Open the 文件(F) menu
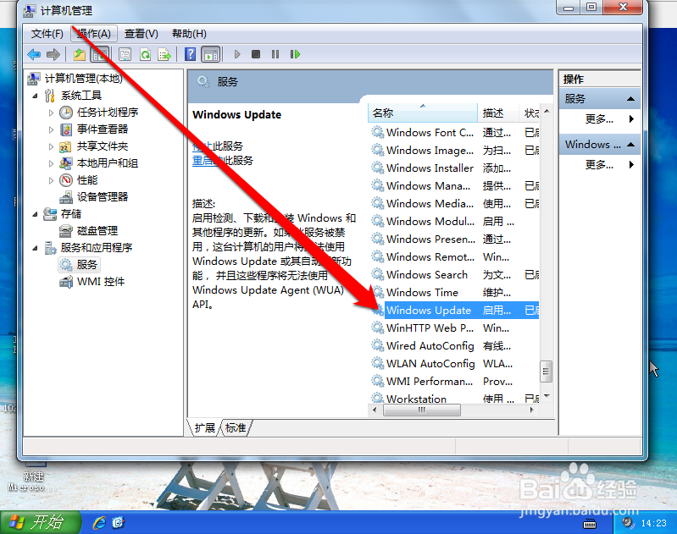The image size is (677, 534). 47,34
